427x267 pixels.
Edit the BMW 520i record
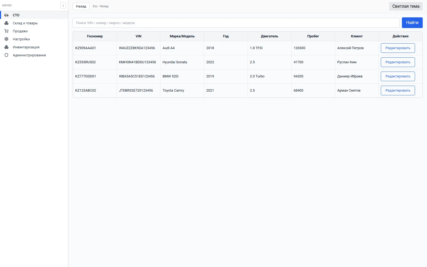[398, 76]
